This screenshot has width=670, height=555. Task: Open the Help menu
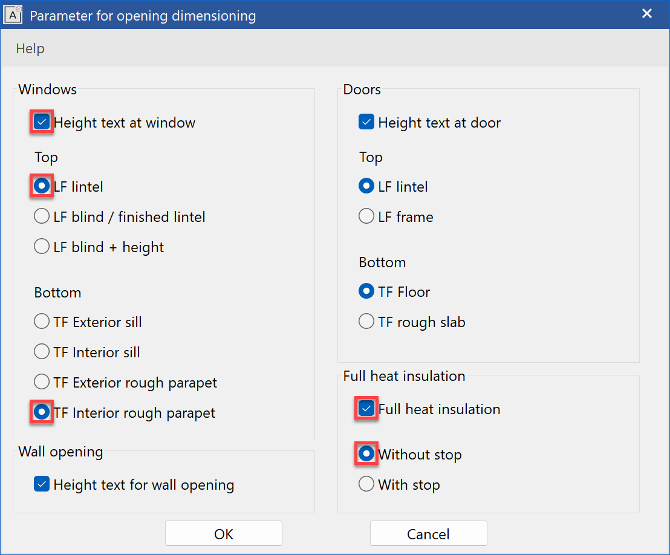tap(30, 49)
